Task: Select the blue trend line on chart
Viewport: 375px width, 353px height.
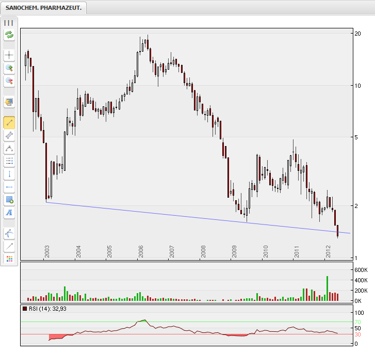Action: [x=196, y=217]
